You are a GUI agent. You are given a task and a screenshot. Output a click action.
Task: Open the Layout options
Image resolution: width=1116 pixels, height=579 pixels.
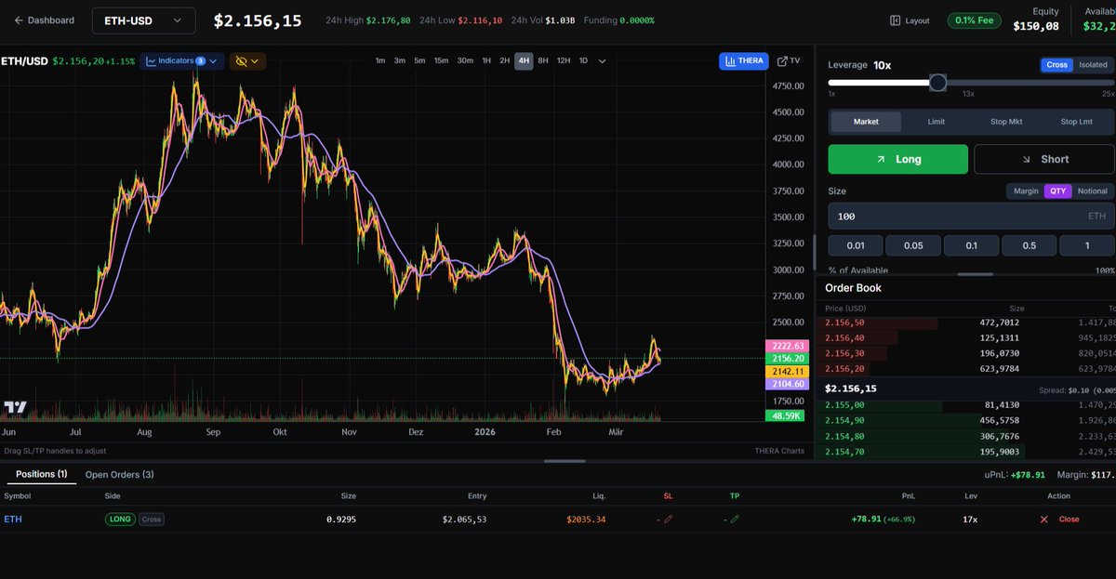click(x=910, y=20)
